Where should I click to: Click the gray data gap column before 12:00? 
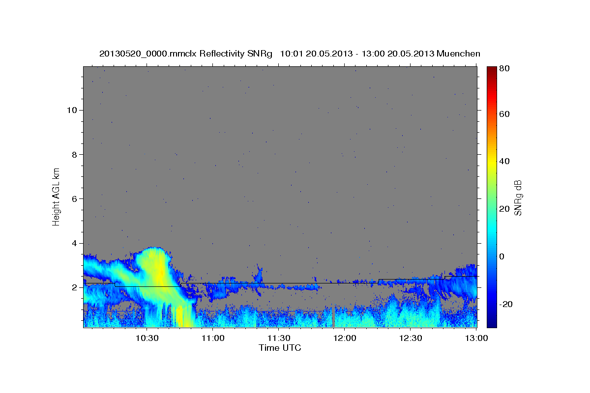[x=333, y=317]
